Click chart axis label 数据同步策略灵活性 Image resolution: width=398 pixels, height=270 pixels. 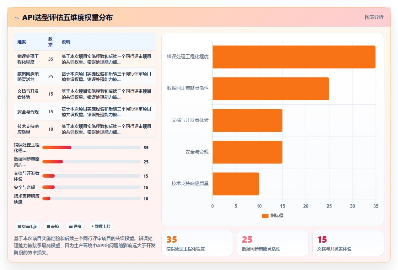[188, 88]
